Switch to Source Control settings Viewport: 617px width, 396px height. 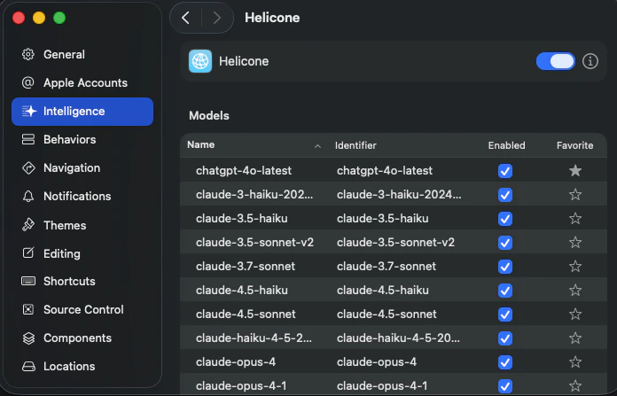pyautogui.click(x=82, y=309)
